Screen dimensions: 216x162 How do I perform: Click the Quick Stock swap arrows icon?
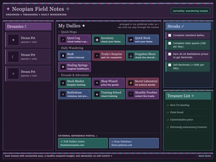pyautogui.click(x=131, y=40)
